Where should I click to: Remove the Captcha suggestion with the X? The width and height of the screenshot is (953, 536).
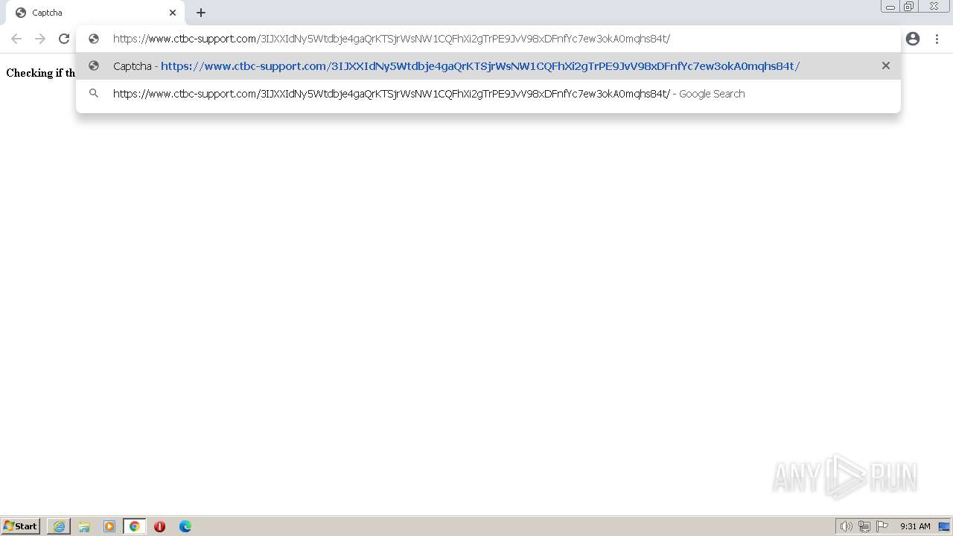886,66
